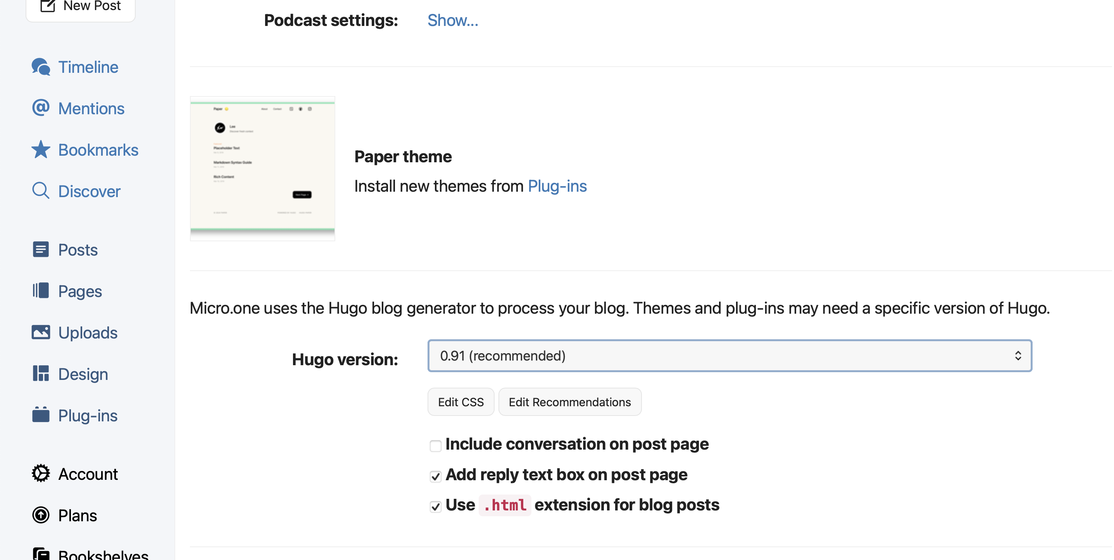Click the 'Paper theme' heading text
1114x560 pixels.
(403, 156)
